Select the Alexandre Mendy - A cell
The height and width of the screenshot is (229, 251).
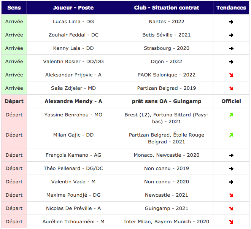tap(73, 101)
